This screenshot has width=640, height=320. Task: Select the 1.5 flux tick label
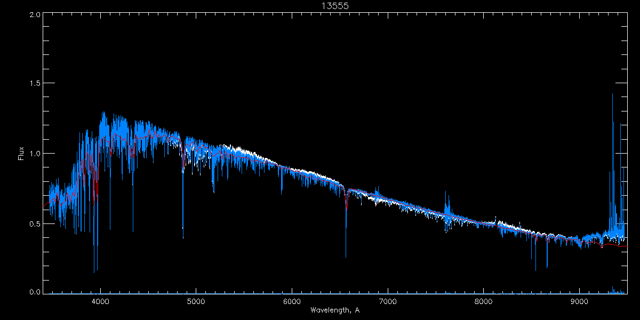pyautogui.click(x=34, y=84)
